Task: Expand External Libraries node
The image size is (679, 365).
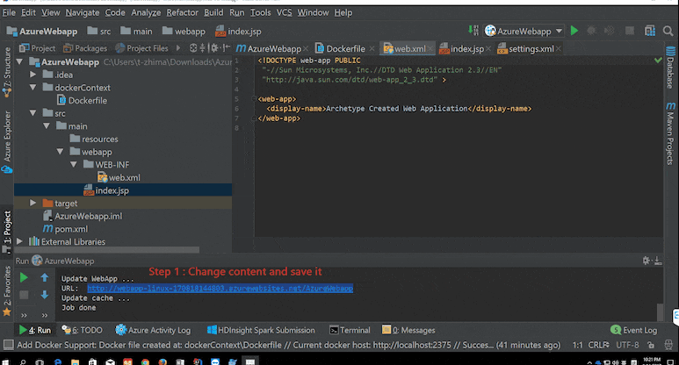Action: (x=19, y=242)
